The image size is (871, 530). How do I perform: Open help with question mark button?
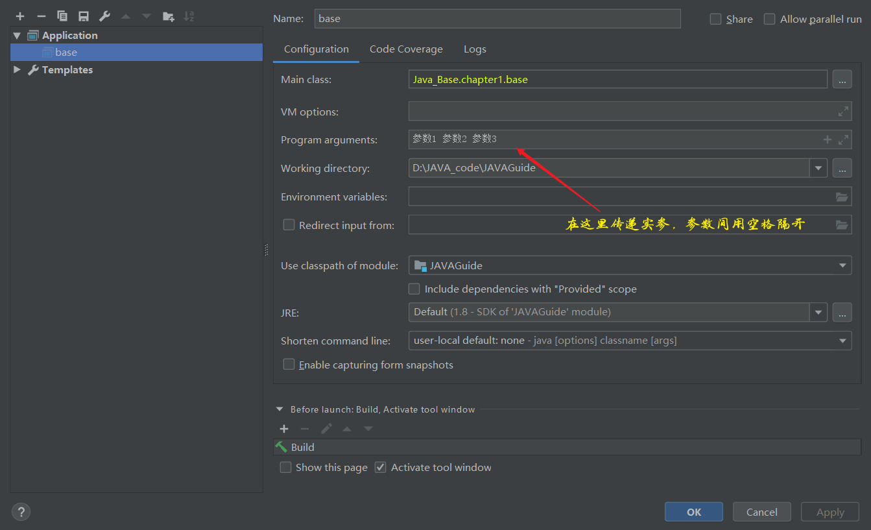(21, 512)
